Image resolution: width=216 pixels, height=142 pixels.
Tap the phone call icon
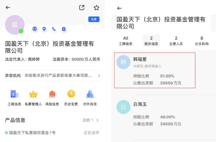(x=54, y=29)
